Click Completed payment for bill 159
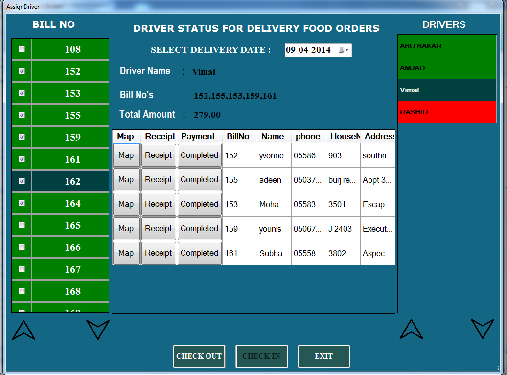The height and width of the screenshot is (375, 507). coord(199,229)
